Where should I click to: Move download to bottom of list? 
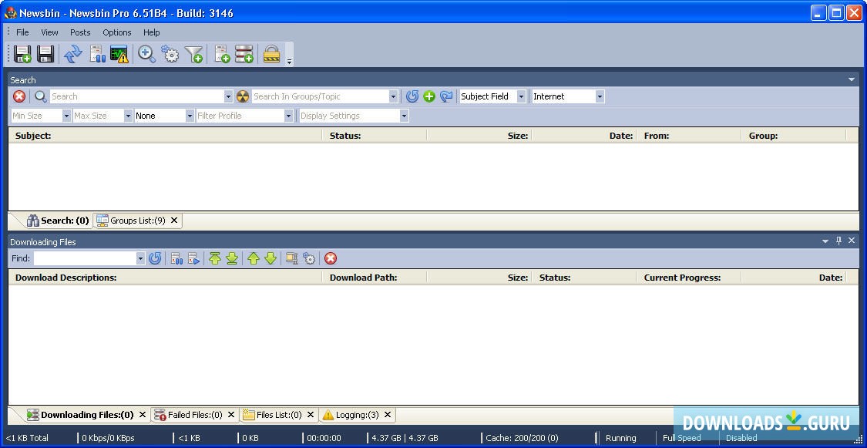tap(232, 258)
